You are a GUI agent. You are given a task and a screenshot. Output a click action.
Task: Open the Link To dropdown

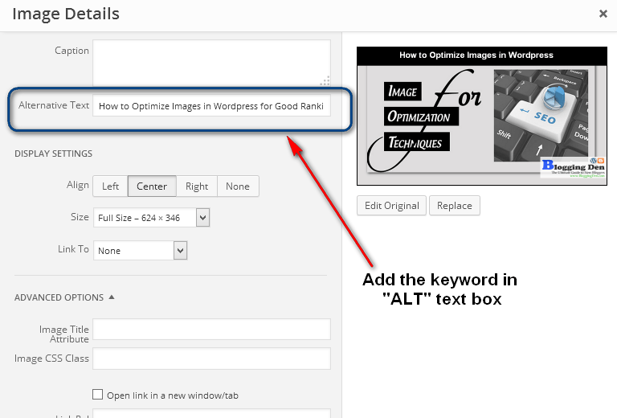140,251
